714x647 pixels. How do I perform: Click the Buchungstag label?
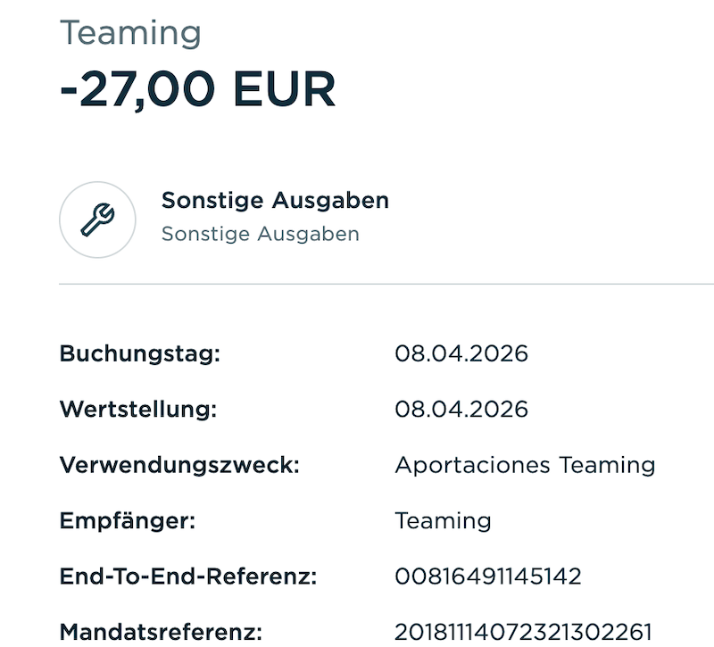[139, 353]
